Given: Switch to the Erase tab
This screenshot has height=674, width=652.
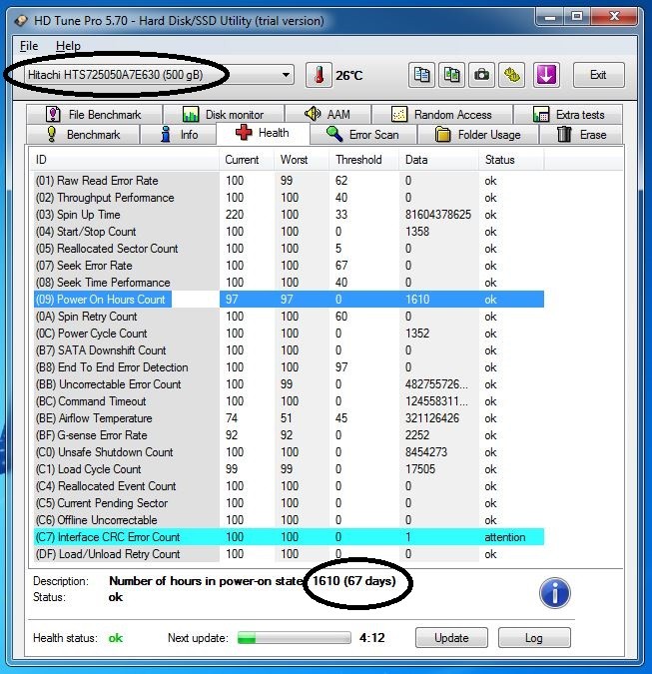Looking at the screenshot, I should pos(581,135).
